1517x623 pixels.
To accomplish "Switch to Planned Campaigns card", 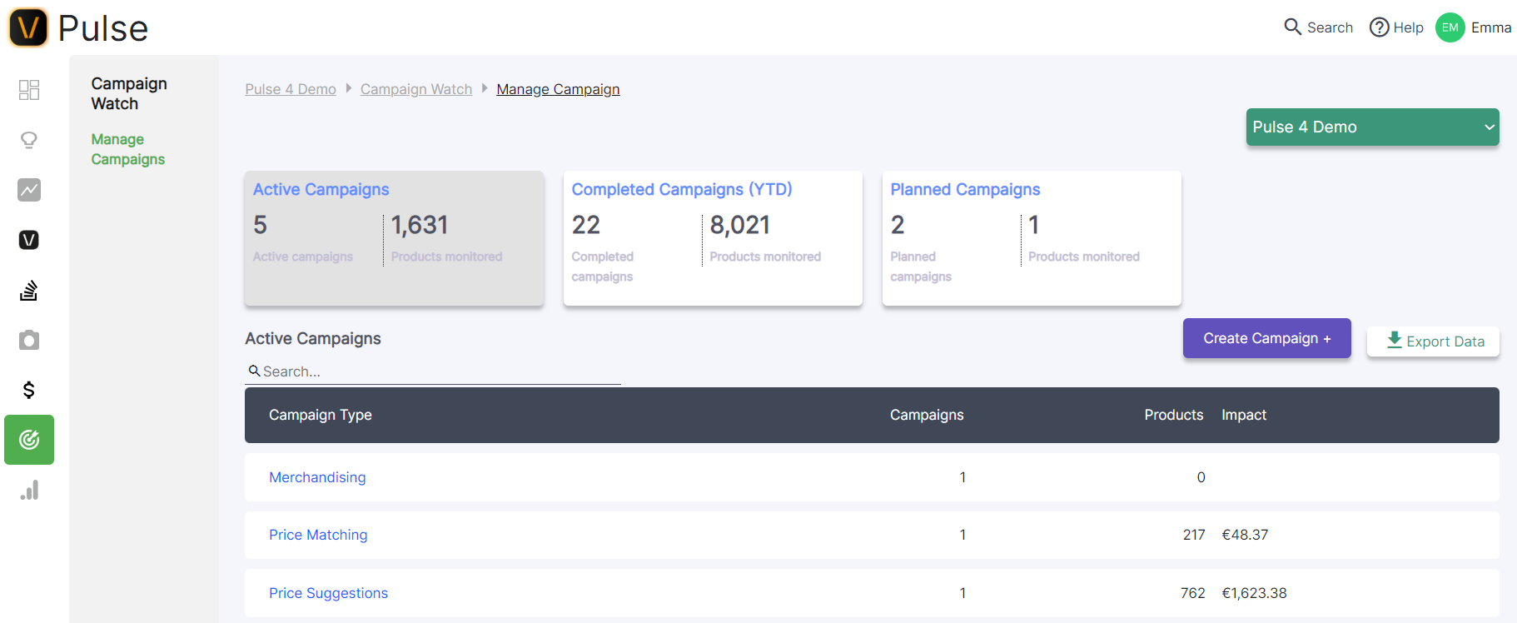I will click(1031, 237).
